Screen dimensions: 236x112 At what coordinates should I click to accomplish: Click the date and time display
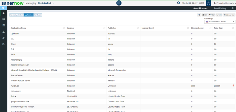[193, 3]
